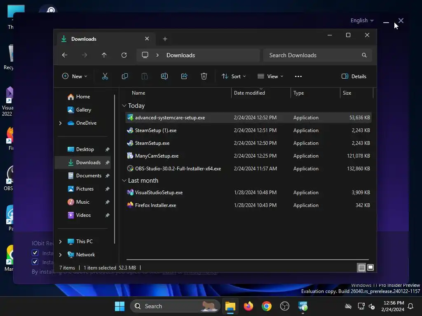Unpin Desktop from Quick access
Image resolution: width=422 pixels, height=316 pixels.
[x=108, y=149]
